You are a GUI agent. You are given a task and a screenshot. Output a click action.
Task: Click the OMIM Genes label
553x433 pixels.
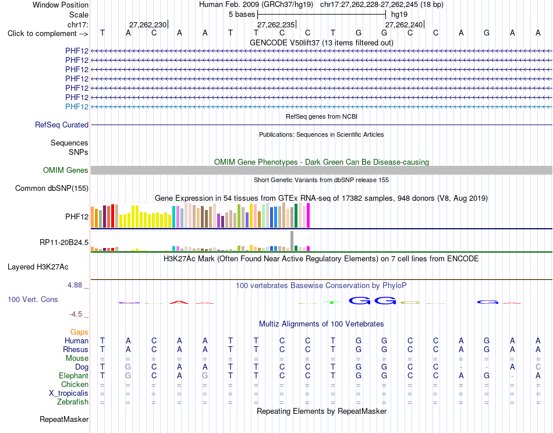pos(66,171)
